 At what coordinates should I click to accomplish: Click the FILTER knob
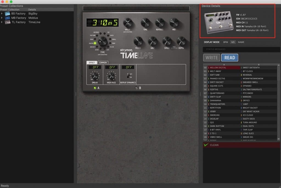click(138, 41)
